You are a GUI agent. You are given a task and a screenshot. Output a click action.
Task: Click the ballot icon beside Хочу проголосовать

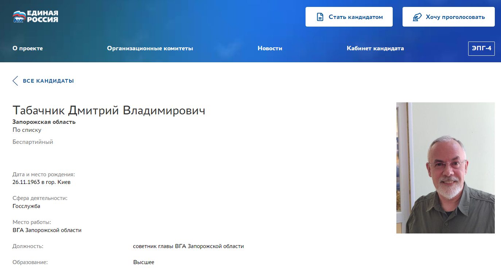coord(417,17)
